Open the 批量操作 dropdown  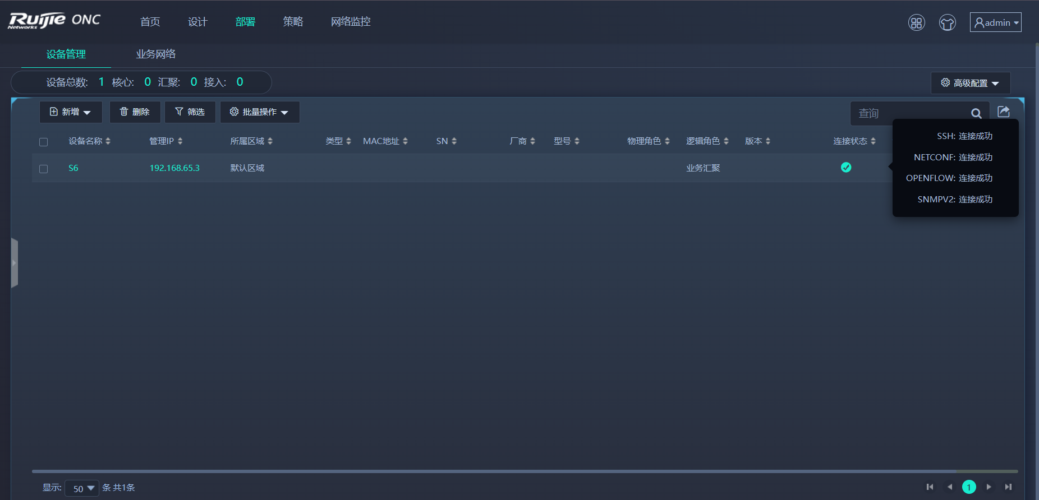(x=260, y=112)
